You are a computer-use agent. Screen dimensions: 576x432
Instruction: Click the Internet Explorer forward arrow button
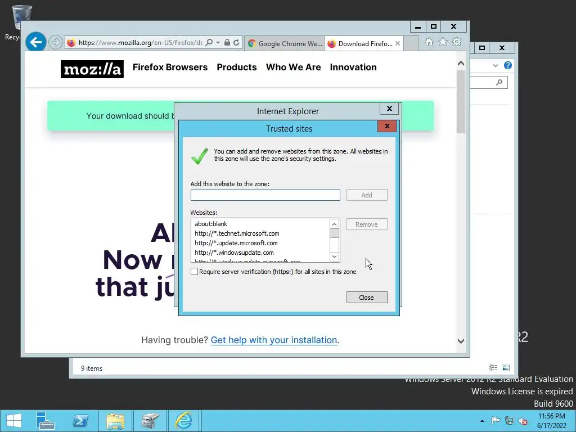(56, 42)
